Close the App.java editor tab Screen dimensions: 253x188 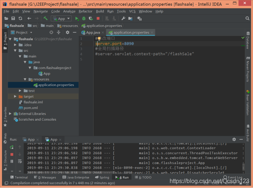[x=103, y=32]
